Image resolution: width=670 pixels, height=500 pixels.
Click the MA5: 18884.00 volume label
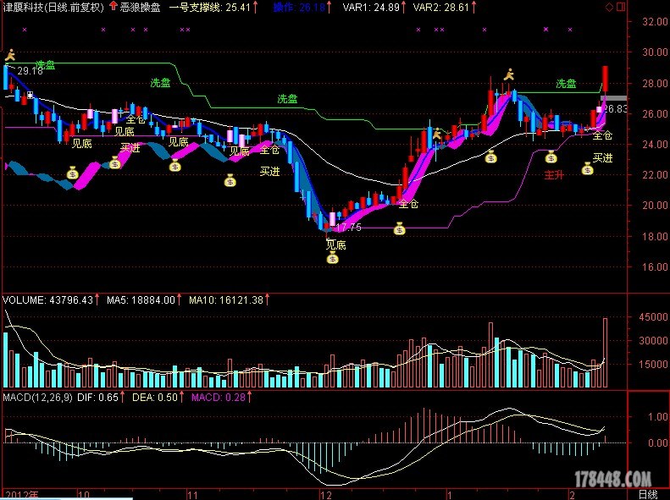(x=141, y=300)
